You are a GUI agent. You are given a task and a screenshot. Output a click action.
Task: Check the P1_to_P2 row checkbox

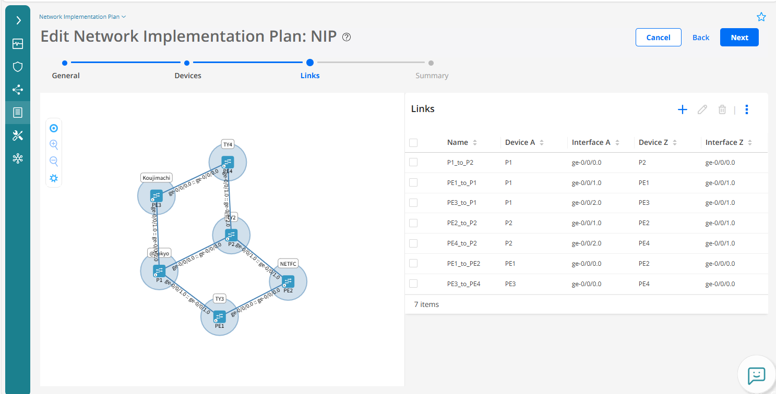(413, 163)
